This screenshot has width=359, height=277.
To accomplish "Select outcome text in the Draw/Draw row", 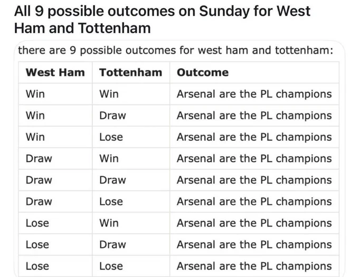I will 254,180.
